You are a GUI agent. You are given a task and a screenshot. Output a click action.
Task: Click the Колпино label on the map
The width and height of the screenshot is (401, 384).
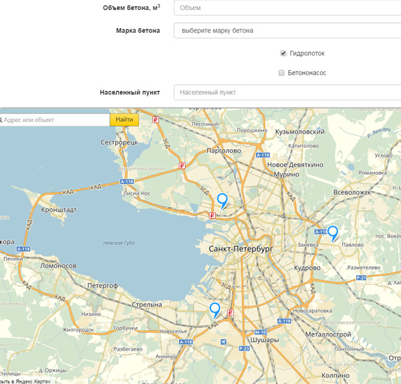336,375
